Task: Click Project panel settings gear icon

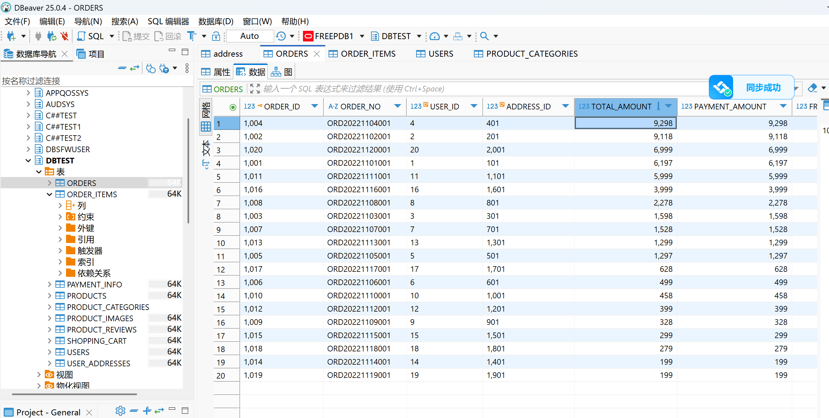Action: tap(120, 411)
